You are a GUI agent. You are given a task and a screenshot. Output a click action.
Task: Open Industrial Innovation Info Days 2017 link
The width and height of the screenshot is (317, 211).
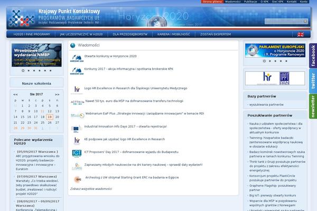coord(126,127)
